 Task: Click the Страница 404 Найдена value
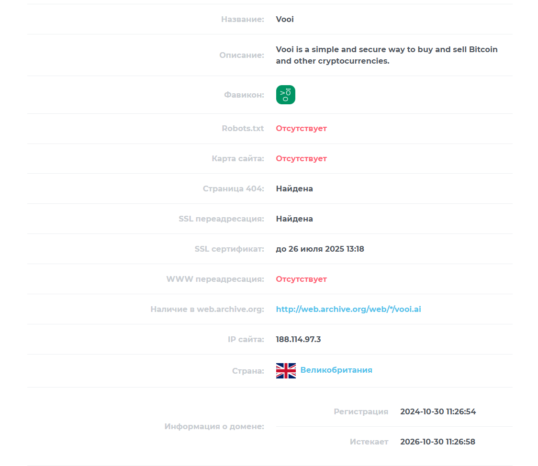(x=294, y=189)
